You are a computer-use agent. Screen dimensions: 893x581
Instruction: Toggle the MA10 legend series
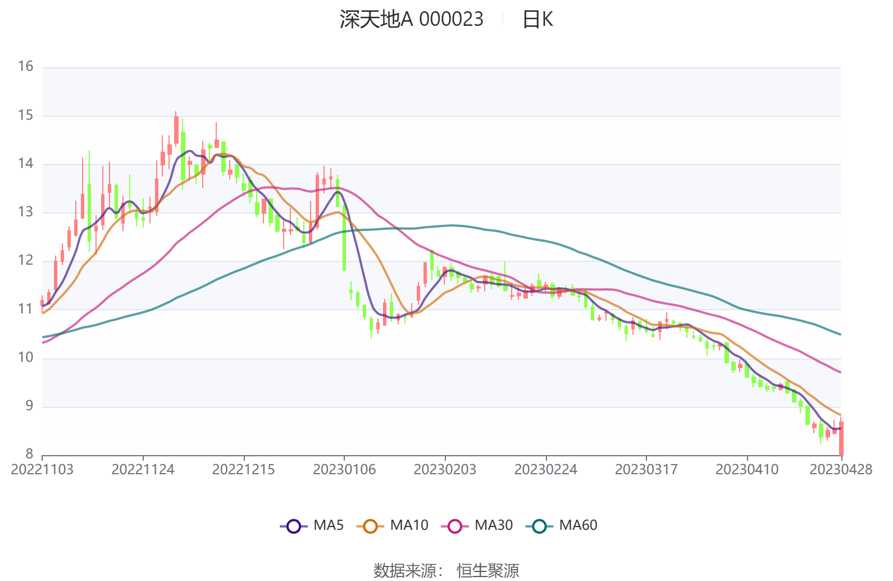[x=393, y=526]
